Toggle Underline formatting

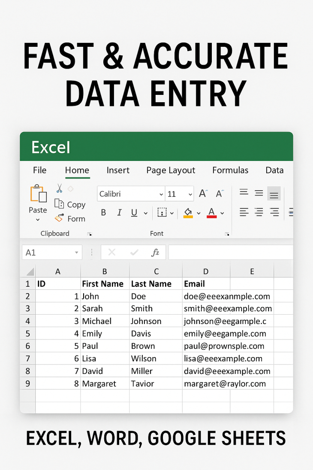(x=134, y=212)
